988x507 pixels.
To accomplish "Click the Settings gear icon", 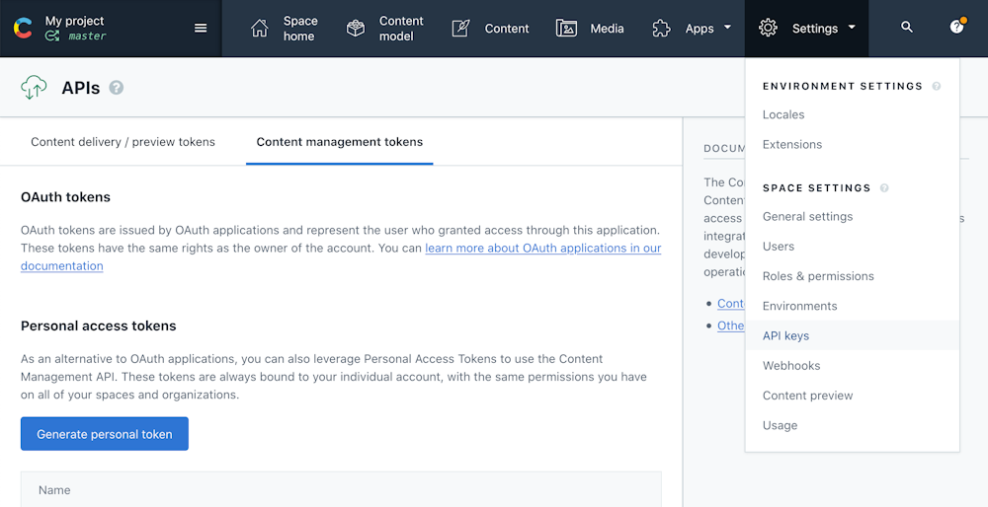I will point(768,29).
